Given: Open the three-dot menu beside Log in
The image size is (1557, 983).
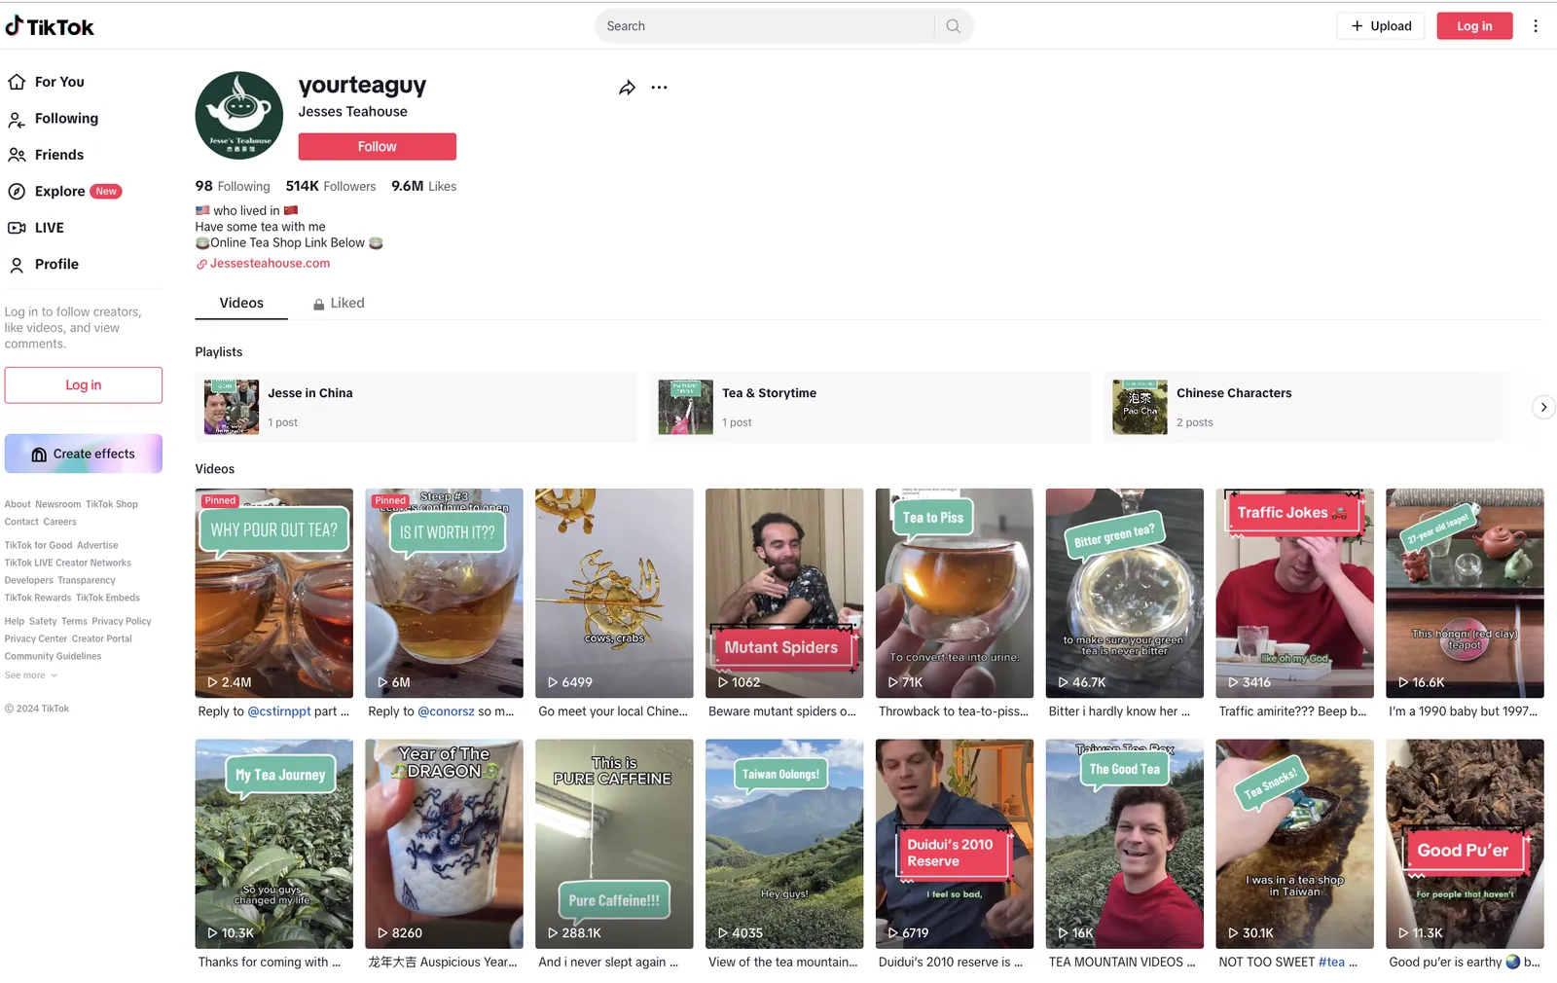Looking at the screenshot, I should (x=1536, y=26).
